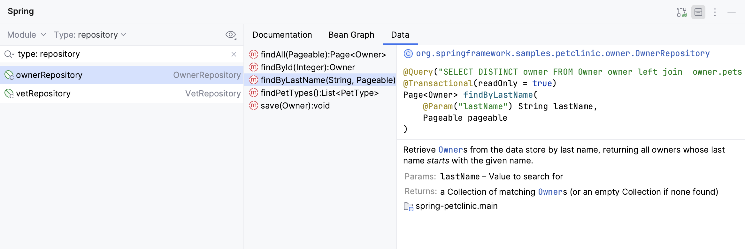This screenshot has width=745, height=249.
Task: Select the ownerRepository bean
Action: [49, 75]
